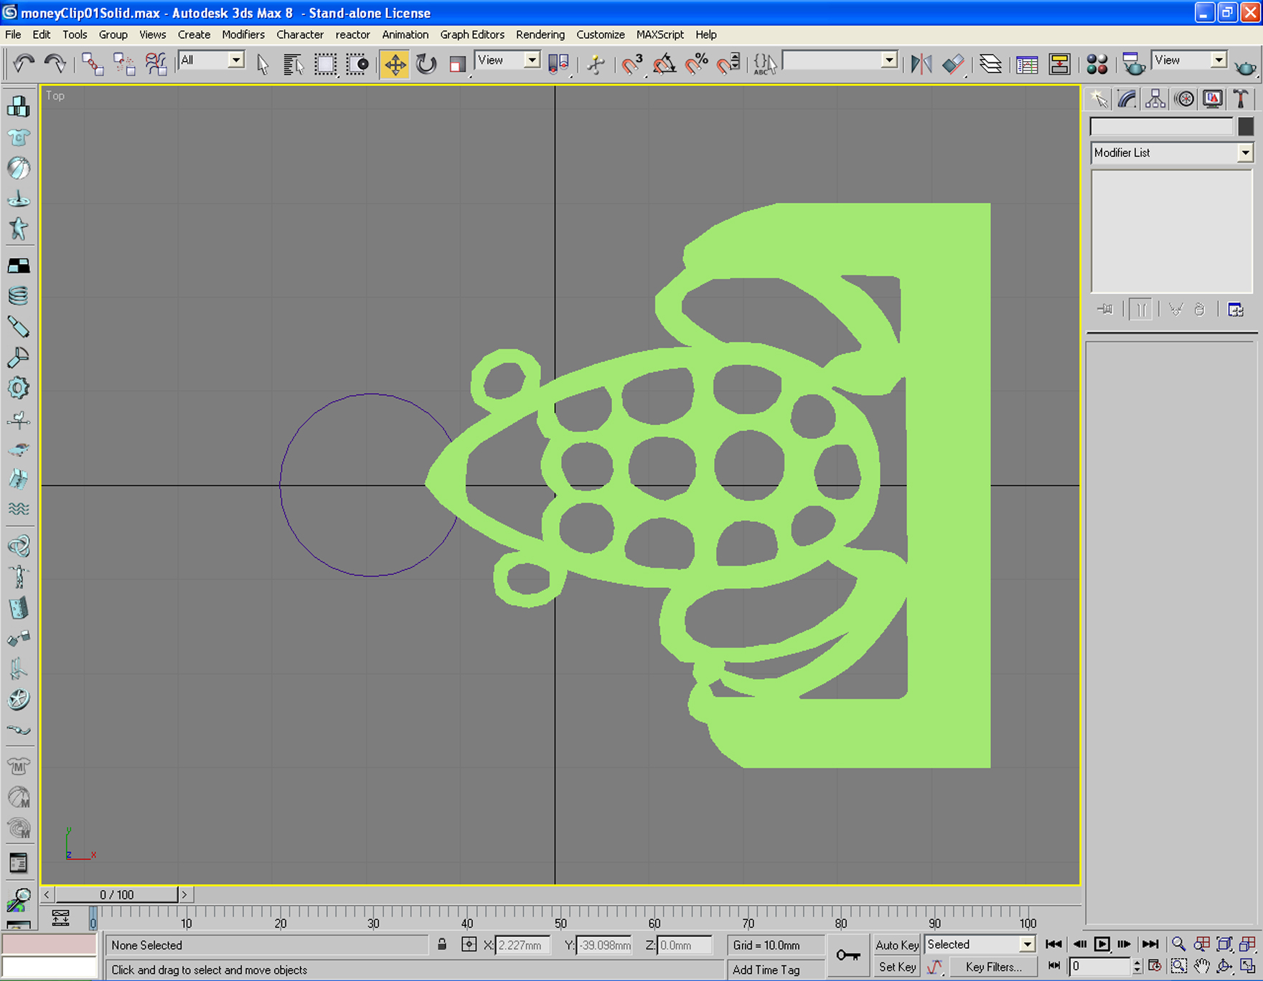
Task: Open the MAXScript menu
Action: [660, 34]
